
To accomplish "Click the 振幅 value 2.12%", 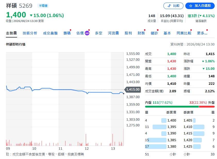I will pyautogui.click(x=210, y=91).
